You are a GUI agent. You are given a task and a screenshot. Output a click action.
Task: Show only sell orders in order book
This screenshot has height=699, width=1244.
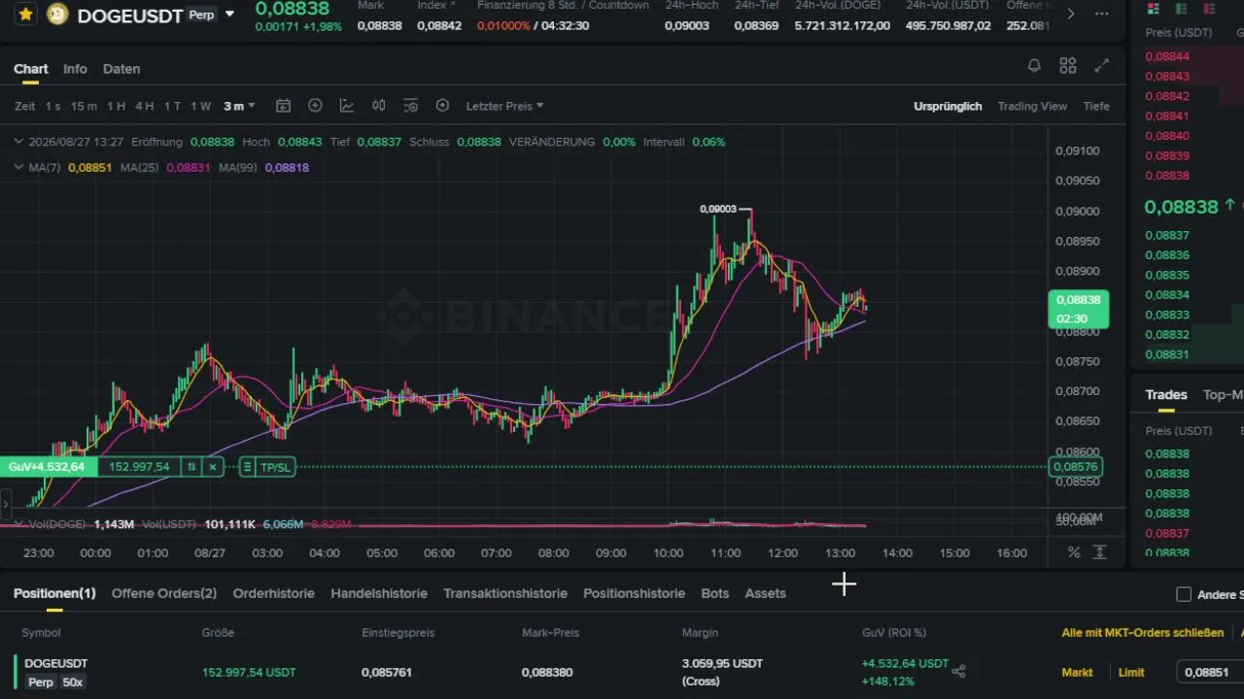[1208, 9]
